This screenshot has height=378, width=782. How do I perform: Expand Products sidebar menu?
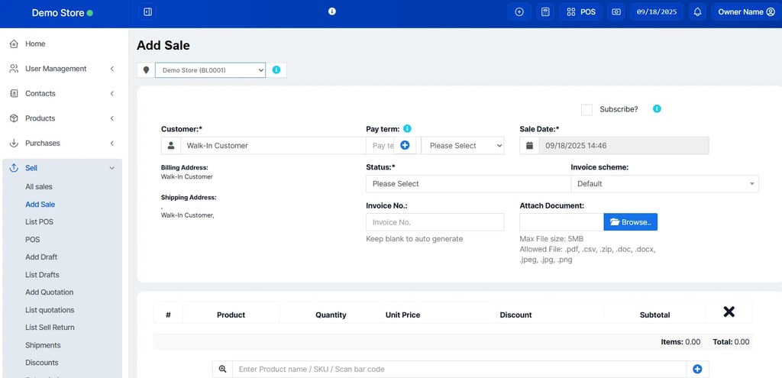(63, 118)
